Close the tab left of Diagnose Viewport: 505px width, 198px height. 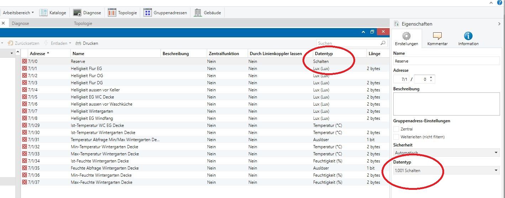(x=3, y=23)
